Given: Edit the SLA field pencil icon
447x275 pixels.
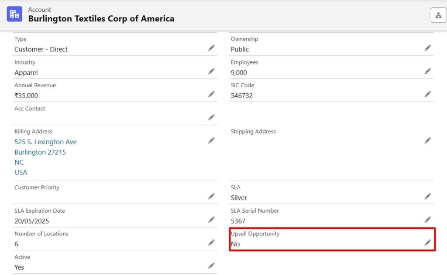Looking at the screenshot, I should tap(428, 197).
